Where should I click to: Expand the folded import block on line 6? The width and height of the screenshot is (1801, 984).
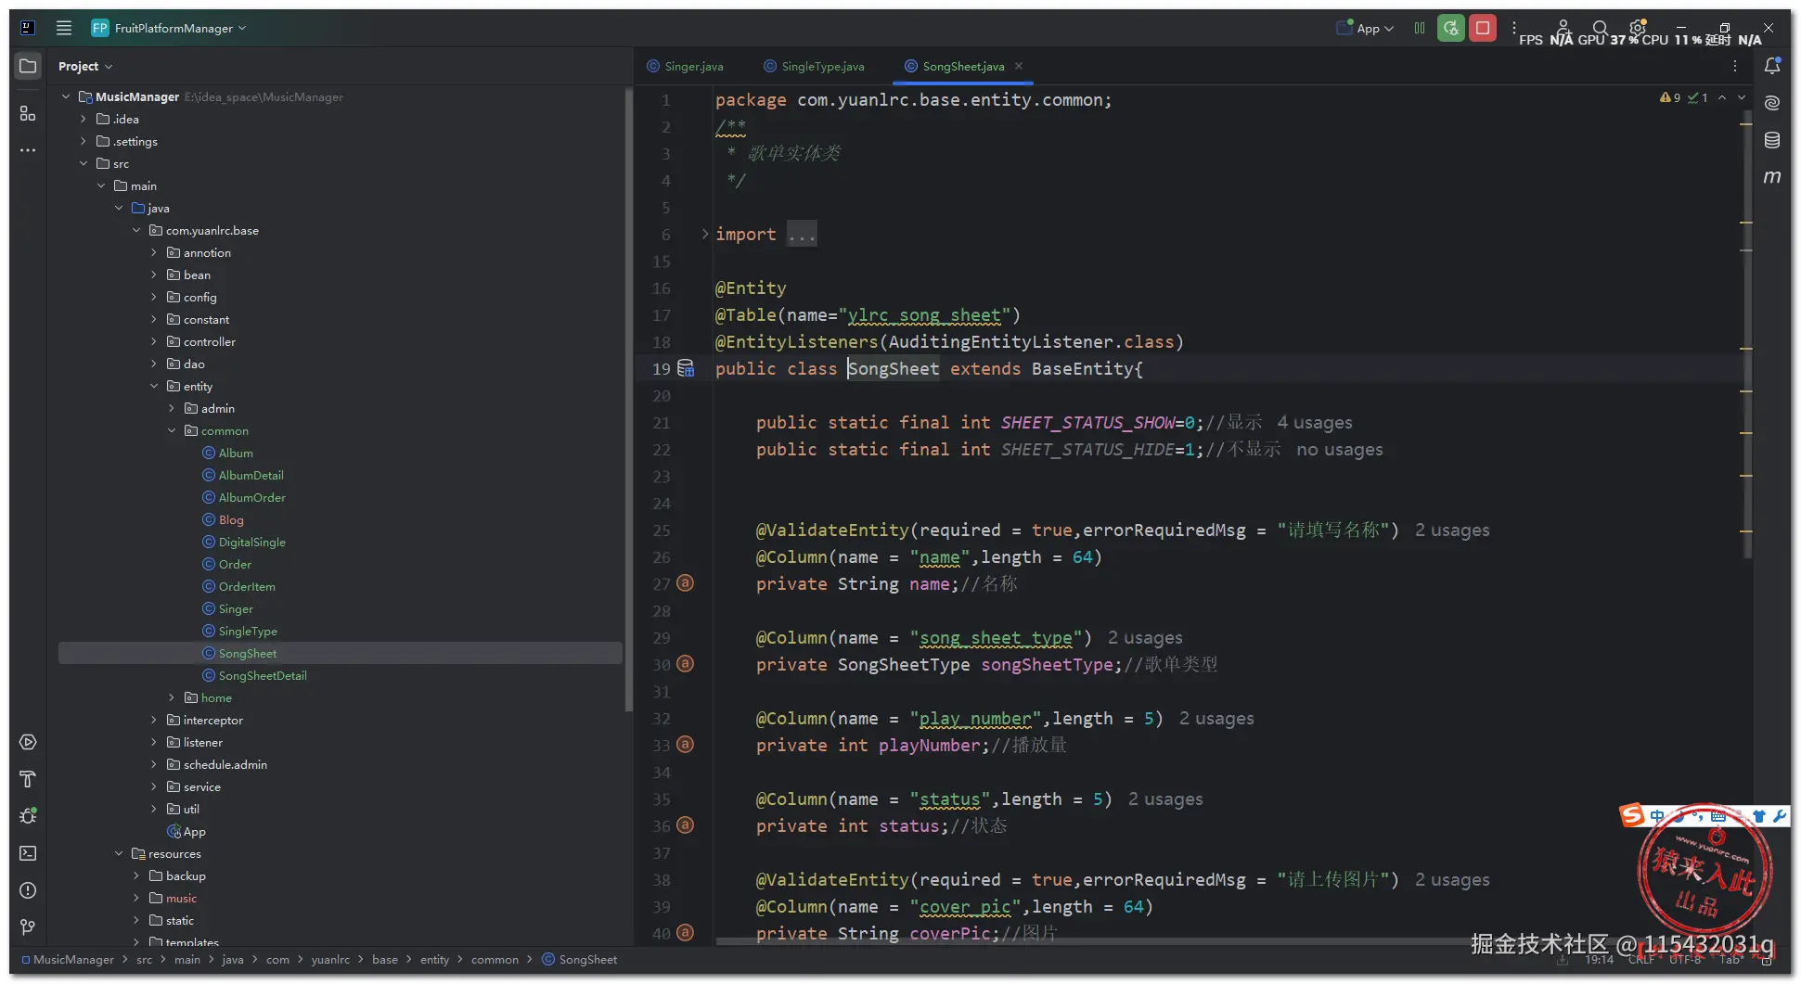coord(705,235)
